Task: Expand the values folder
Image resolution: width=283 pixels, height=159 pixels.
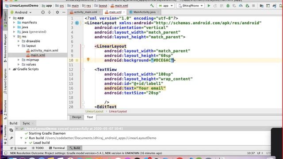Action: point(19,64)
